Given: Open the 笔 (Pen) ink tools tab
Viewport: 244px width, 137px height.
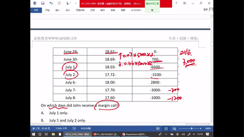Looking at the screenshot, I should (152, 10).
